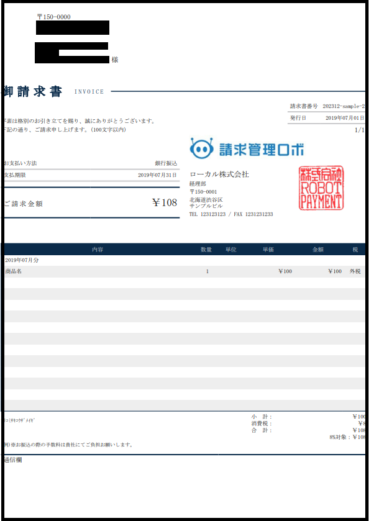Select the 御請求書 document title
Image resolution: width=369 pixels, height=521 pixels.
click(33, 91)
